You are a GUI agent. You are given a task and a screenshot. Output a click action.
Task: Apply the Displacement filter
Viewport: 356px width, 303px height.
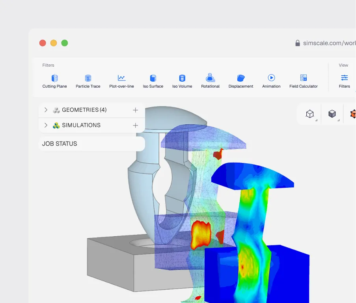tap(240, 81)
